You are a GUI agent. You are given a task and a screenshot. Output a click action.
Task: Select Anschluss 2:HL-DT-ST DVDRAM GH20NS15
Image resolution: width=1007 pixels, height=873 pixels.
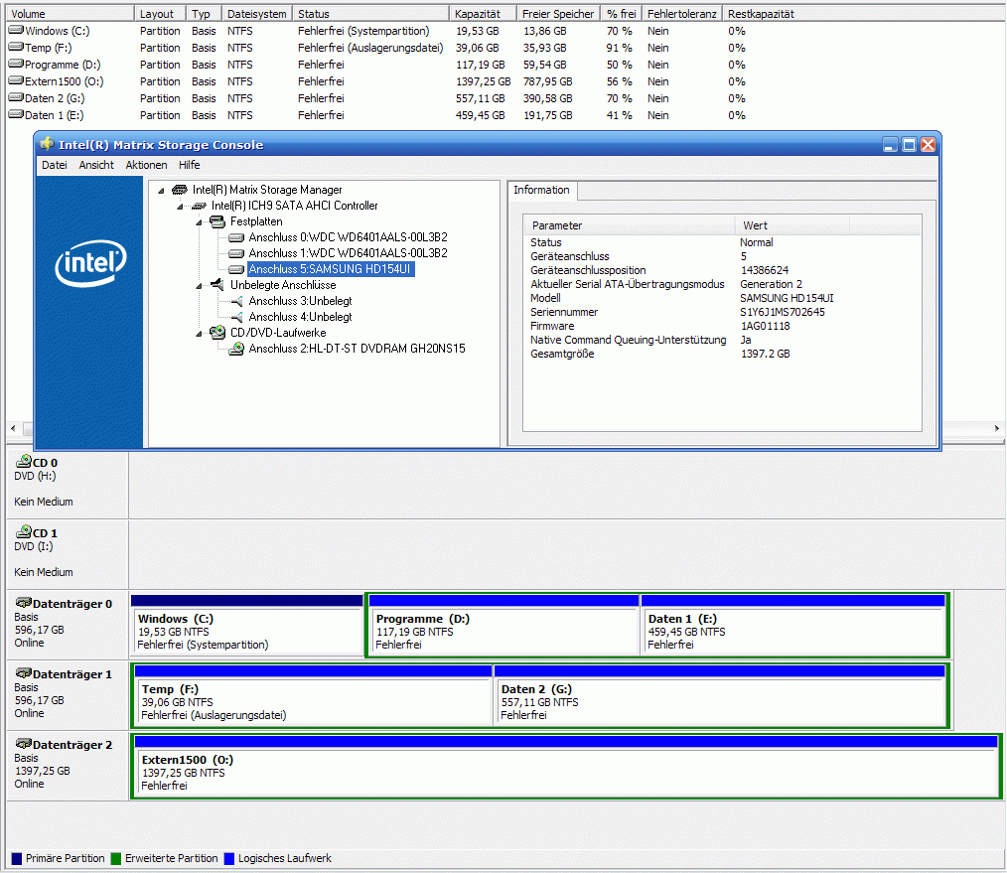357,349
